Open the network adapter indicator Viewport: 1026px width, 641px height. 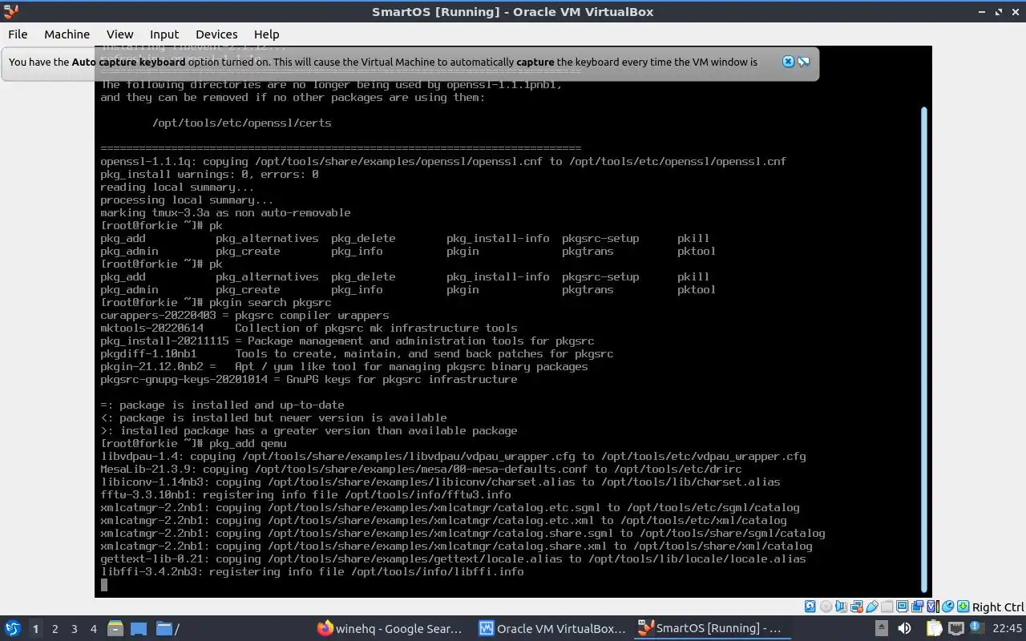857,607
